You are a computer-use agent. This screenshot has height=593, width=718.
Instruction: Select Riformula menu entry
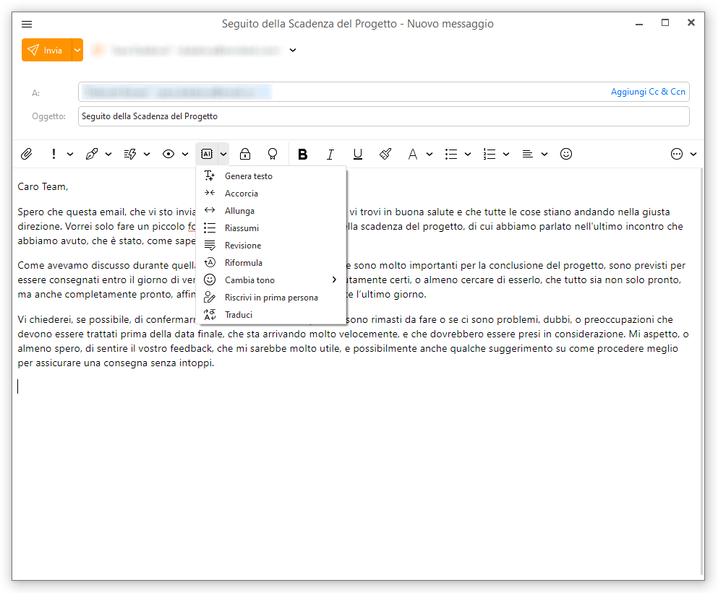[x=270, y=263]
